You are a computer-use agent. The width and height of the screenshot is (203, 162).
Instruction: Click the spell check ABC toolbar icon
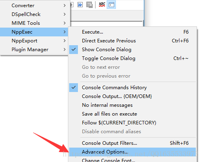(102, 5)
